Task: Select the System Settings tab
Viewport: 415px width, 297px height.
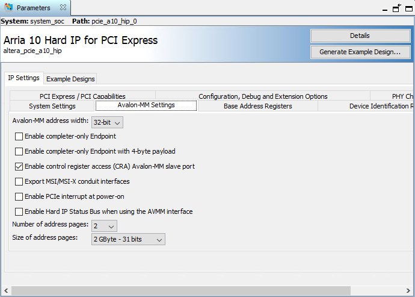Action: tap(52, 106)
